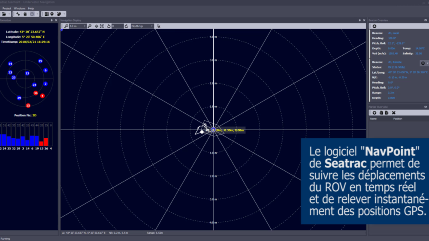Image resolution: width=429 pixels, height=241 pixels.
Task: Maximize the Beacon Overview panel
Action: click(x=426, y=20)
